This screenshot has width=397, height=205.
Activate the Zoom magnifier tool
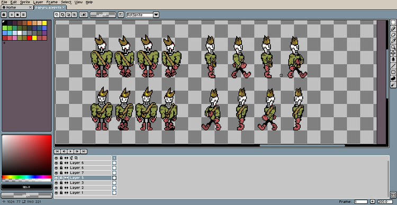pyautogui.click(x=393, y=47)
